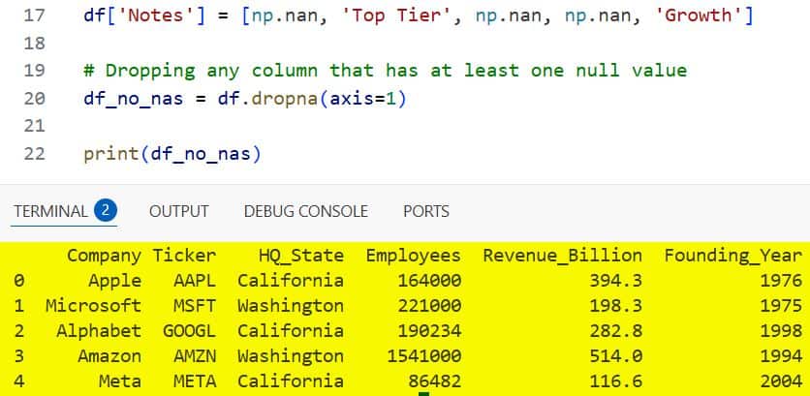Click revenue value 282.8
The width and height of the screenshot is (810, 396).
616,331
